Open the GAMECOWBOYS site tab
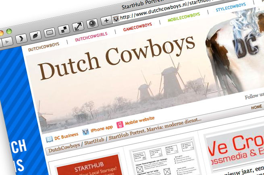 coord(137,27)
